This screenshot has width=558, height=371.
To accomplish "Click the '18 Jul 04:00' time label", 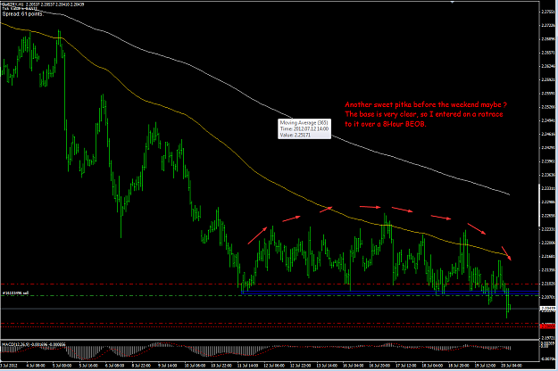I will pyautogui.click(x=432, y=366).
